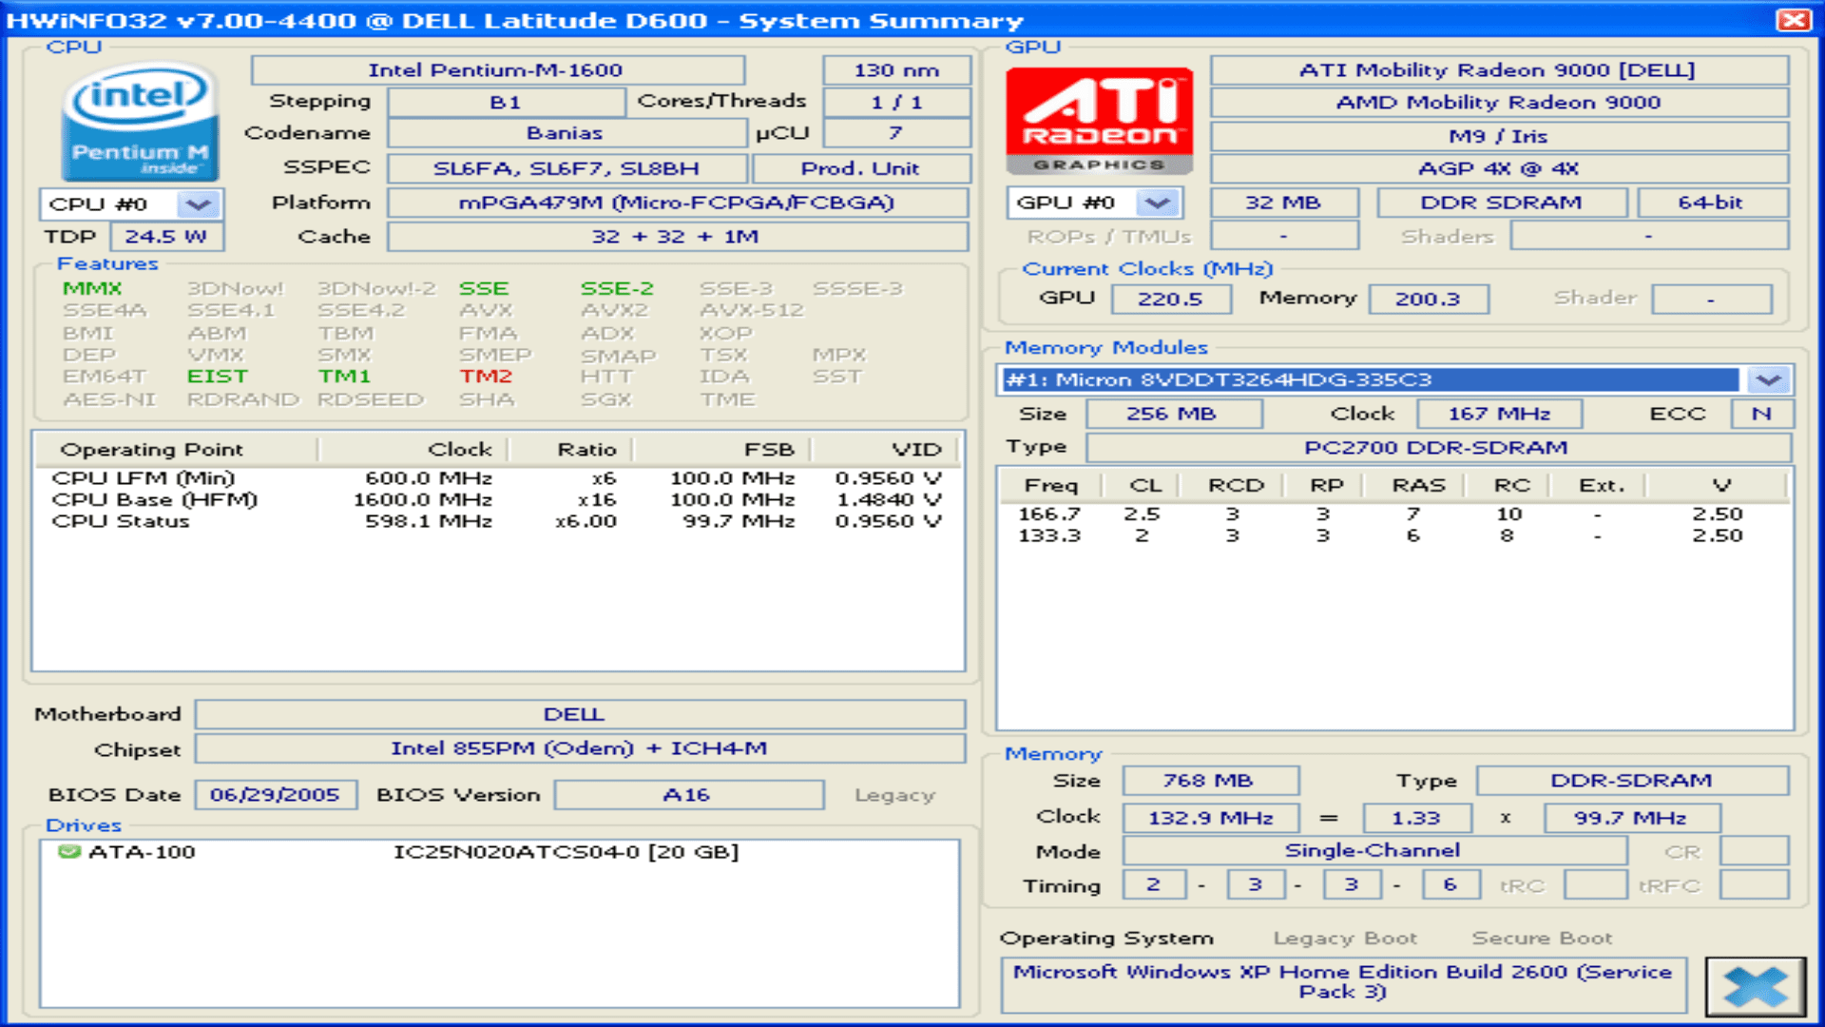
Task: Click the 32 MB GPU memory field
Action: [1284, 203]
